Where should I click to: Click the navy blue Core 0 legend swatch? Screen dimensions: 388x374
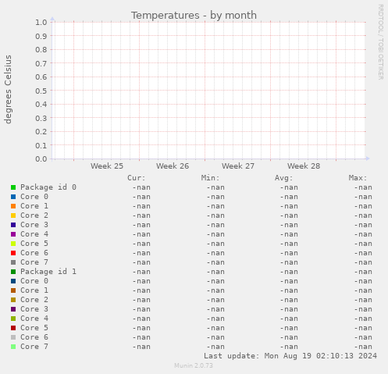pos(13,281)
